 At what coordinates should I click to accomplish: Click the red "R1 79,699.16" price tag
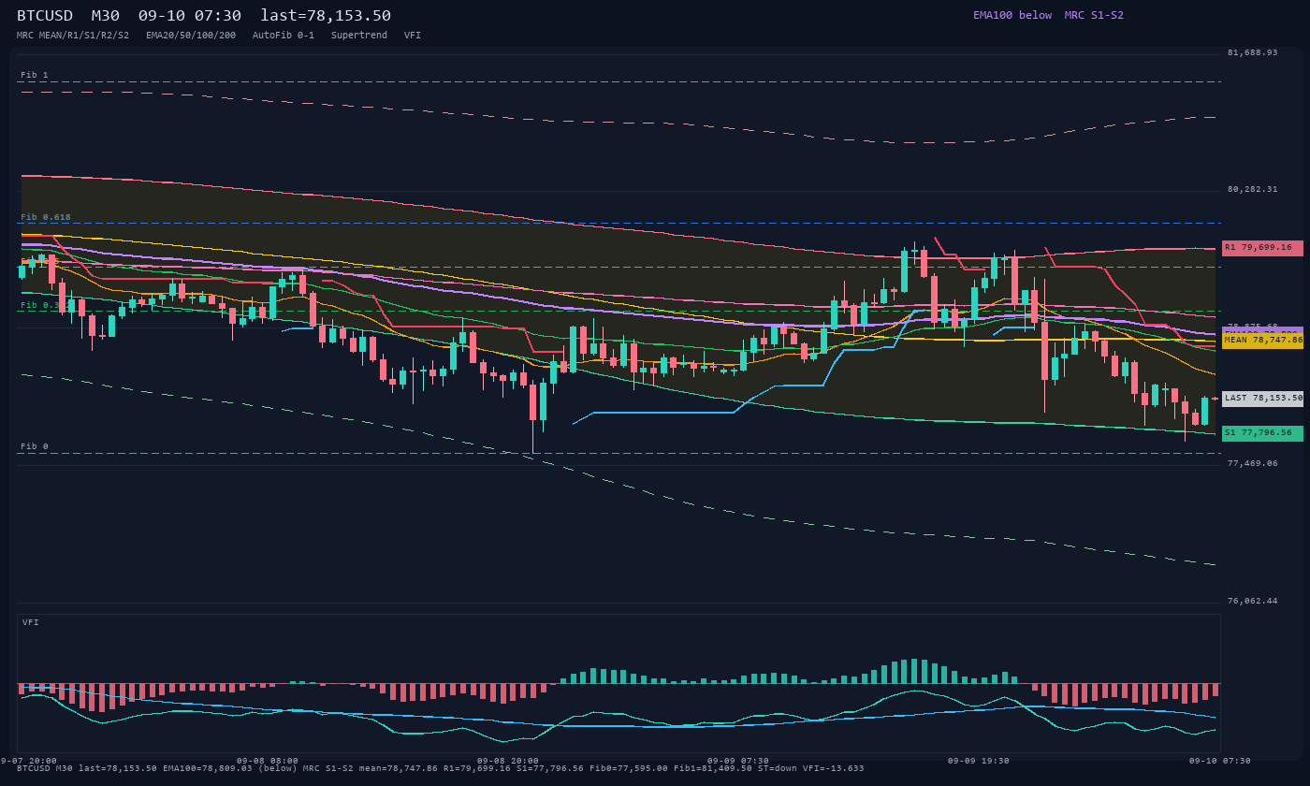point(1262,248)
